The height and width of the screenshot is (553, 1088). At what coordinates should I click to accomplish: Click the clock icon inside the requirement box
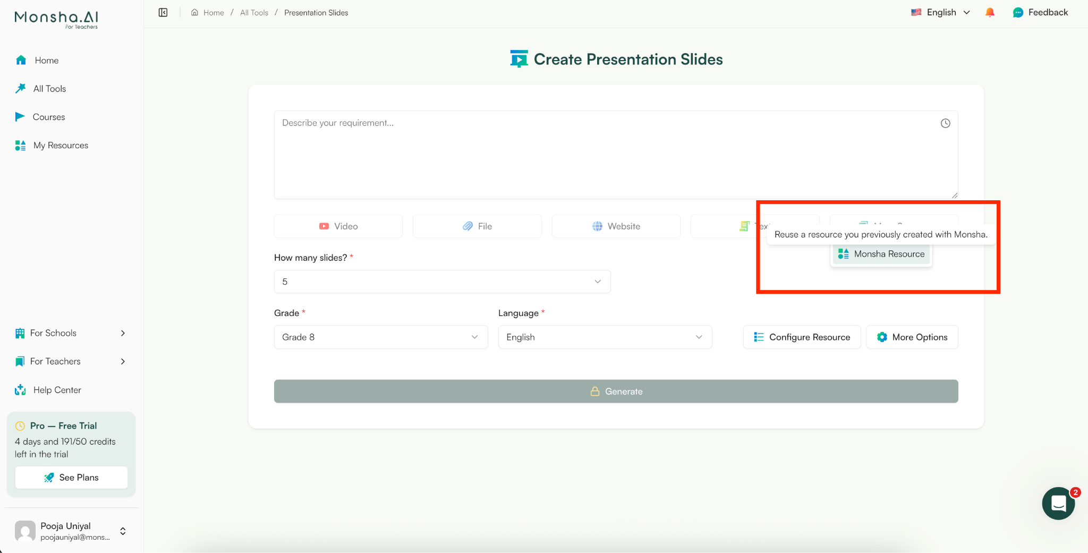point(945,123)
